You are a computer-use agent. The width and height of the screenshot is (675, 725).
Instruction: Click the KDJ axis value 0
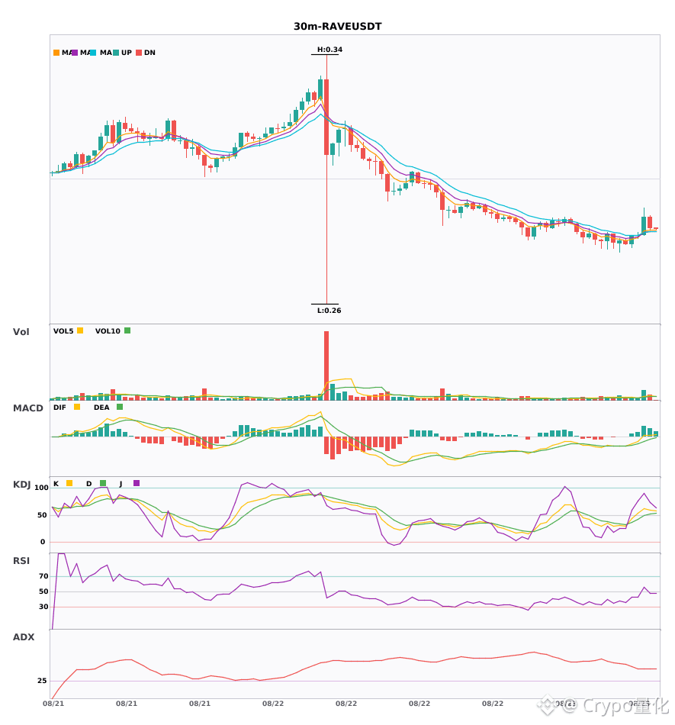click(43, 542)
